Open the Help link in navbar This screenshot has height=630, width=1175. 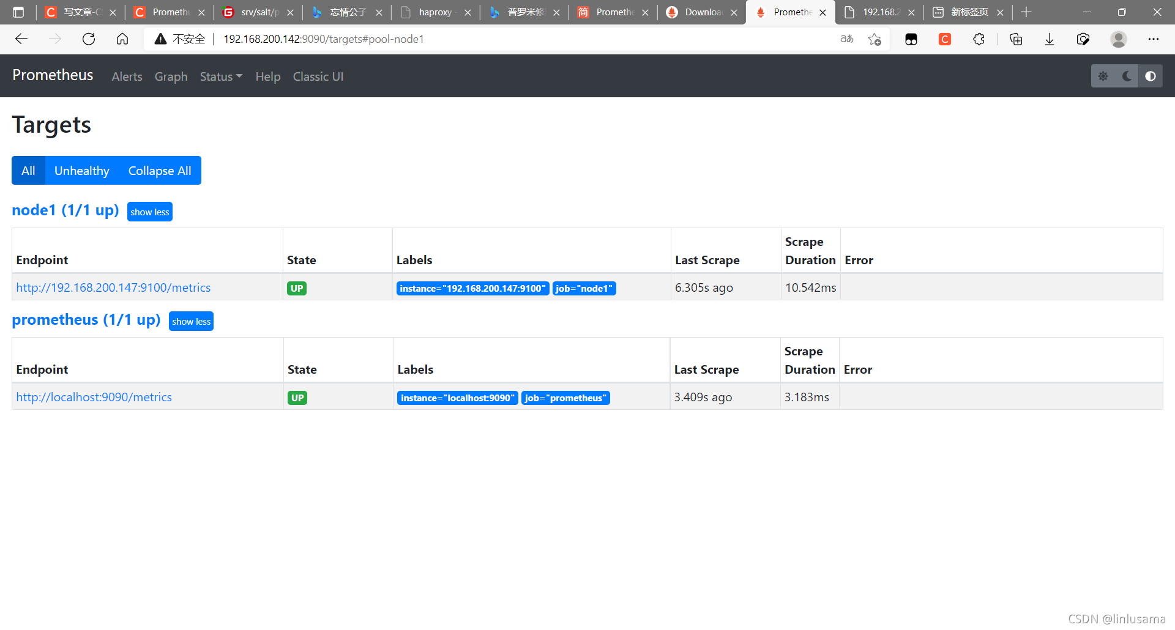pos(267,76)
